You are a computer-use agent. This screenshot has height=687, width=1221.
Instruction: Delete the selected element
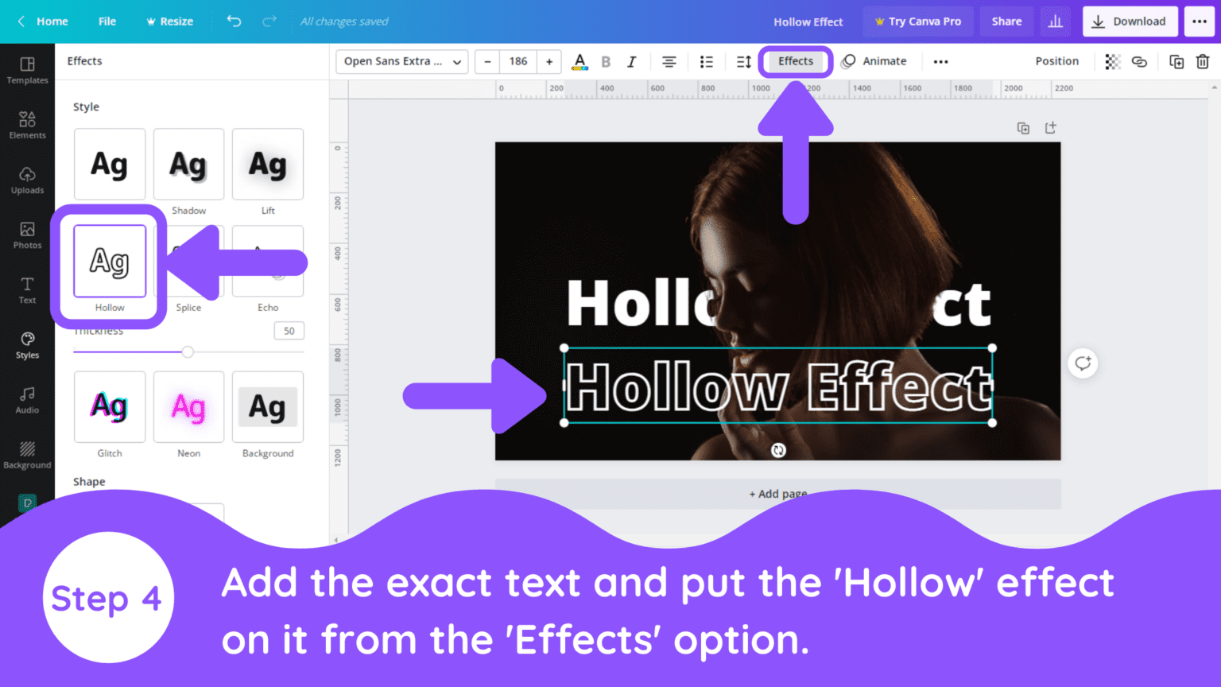point(1203,61)
